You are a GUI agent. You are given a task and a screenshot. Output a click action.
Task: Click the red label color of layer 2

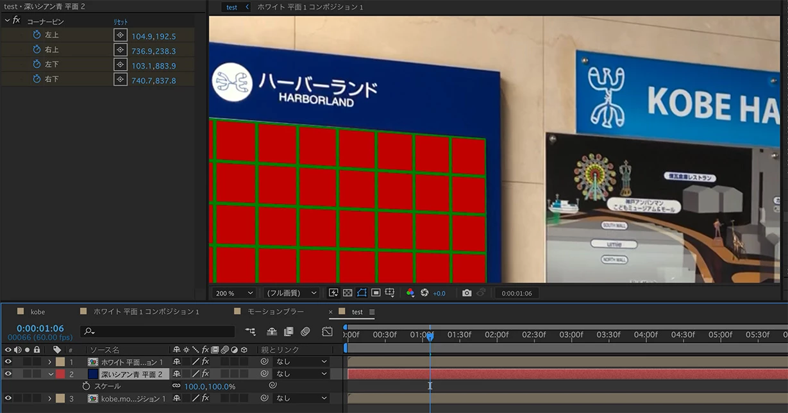click(x=60, y=374)
